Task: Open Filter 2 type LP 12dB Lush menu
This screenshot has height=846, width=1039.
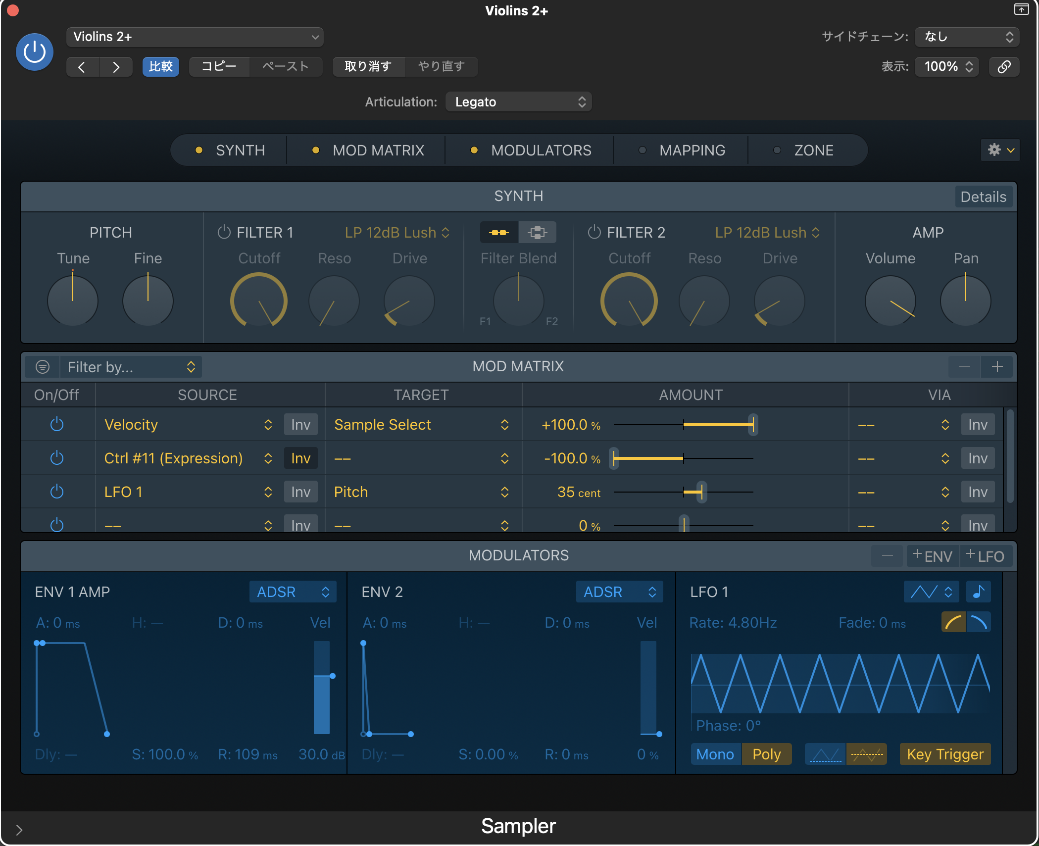Action: [x=767, y=233]
